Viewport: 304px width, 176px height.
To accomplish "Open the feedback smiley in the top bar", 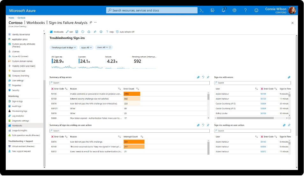I will pos(256,11).
